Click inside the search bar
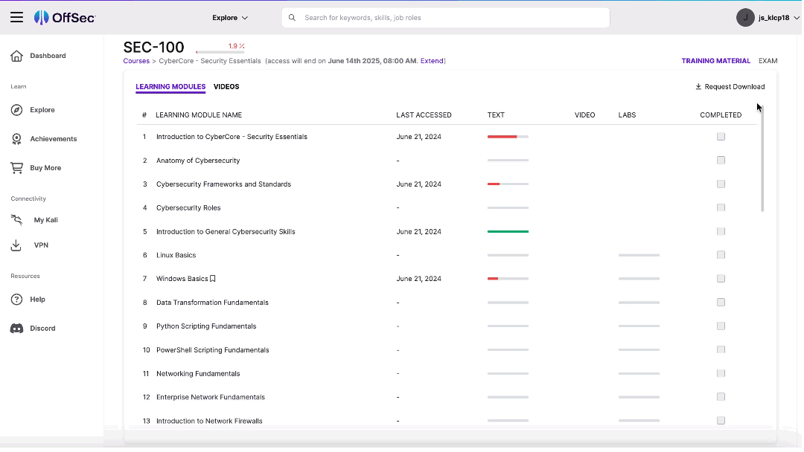 pyautogui.click(x=445, y=17)
